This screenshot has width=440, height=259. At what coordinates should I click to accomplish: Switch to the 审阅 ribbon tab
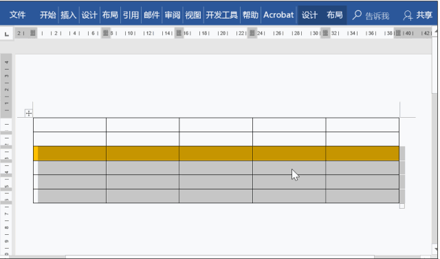[173, 15]
